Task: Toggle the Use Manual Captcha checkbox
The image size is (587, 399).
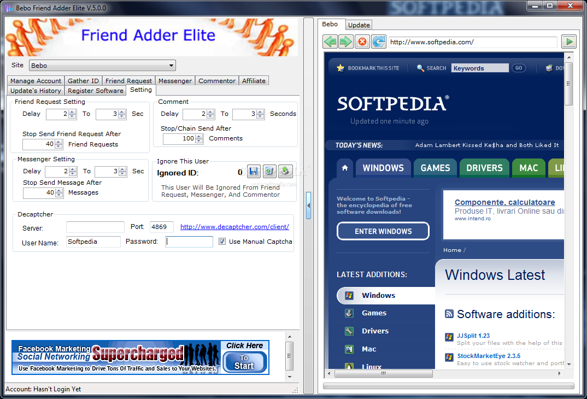Action: click(222, 242)
